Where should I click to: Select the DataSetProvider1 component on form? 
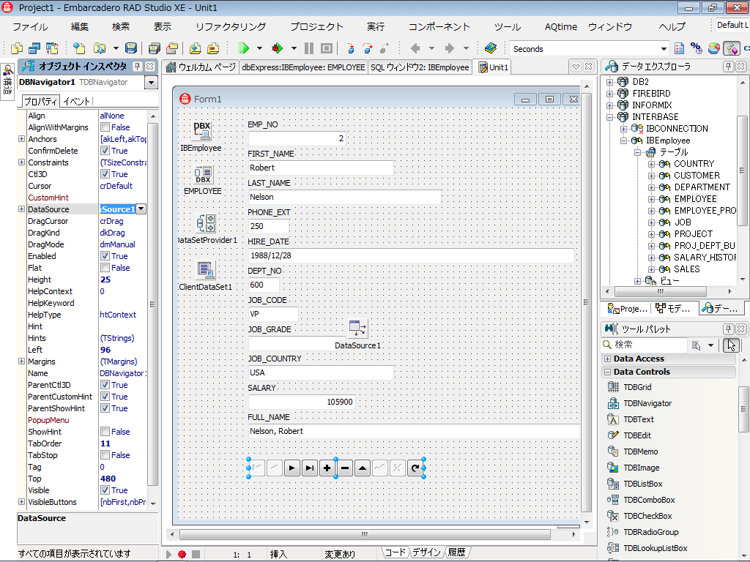click(206, 223)
